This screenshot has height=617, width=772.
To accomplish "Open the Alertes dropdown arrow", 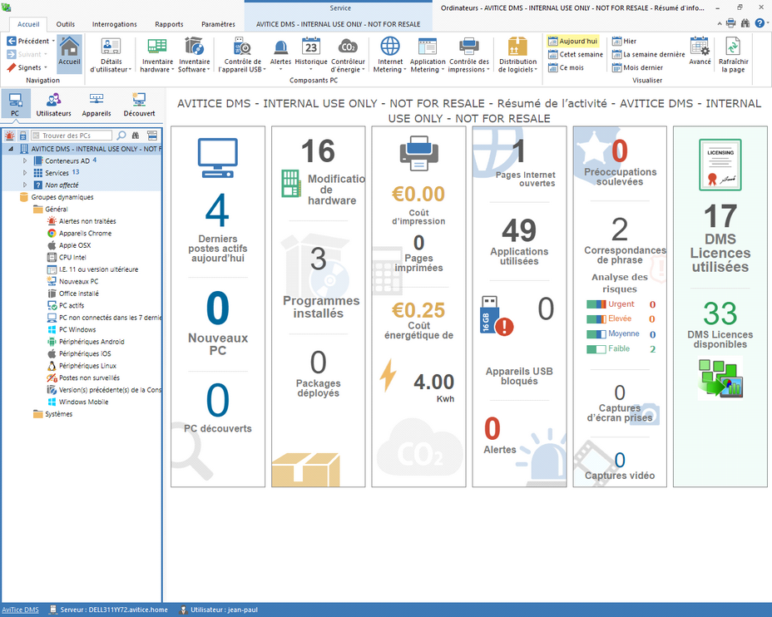I will (280, 69).
